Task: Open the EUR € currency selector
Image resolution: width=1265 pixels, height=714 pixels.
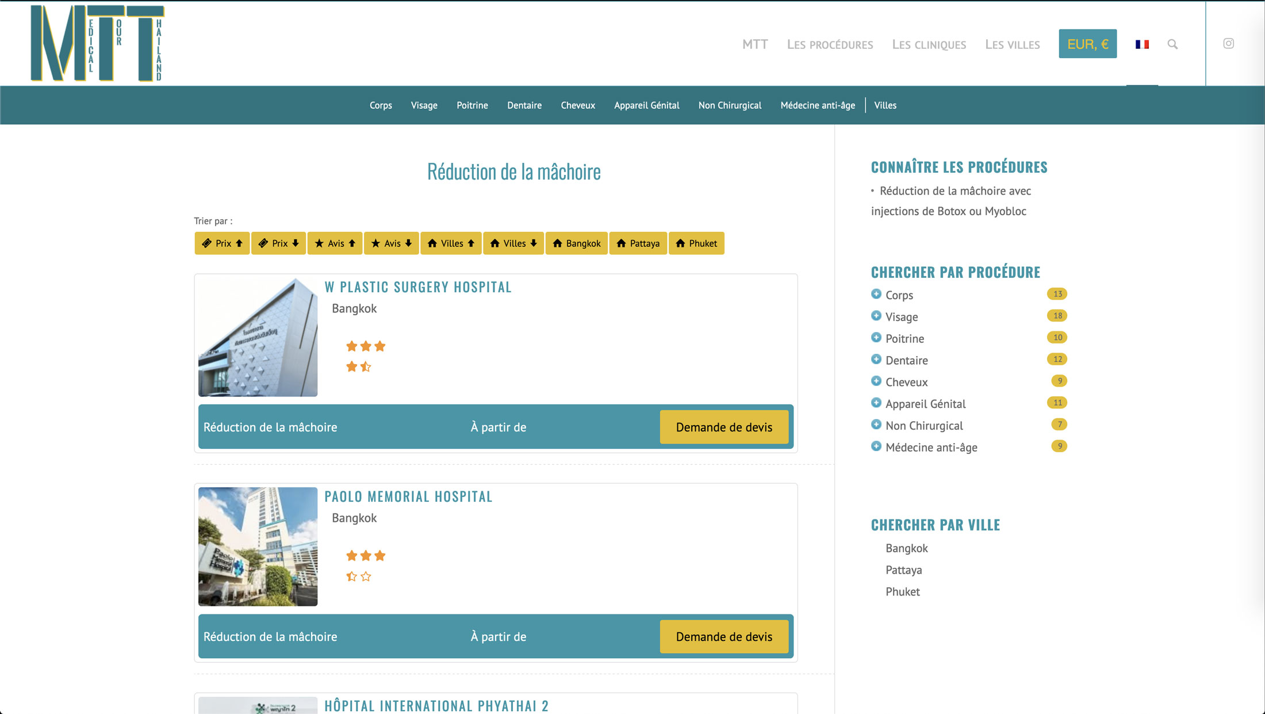Action: [x=1087, y=44]
